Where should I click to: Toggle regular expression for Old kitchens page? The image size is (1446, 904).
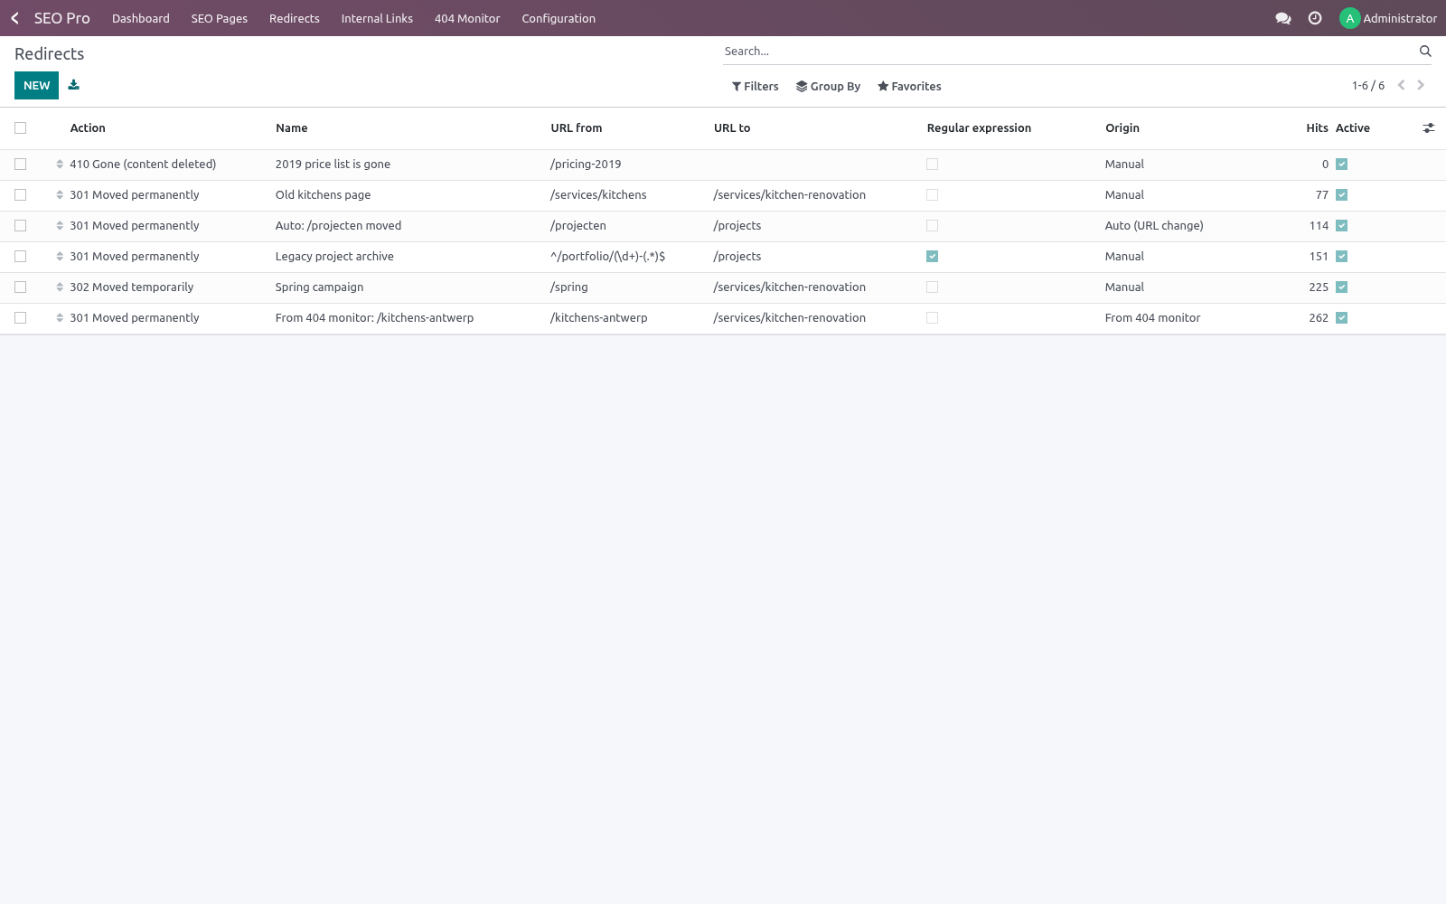[932, 195]
